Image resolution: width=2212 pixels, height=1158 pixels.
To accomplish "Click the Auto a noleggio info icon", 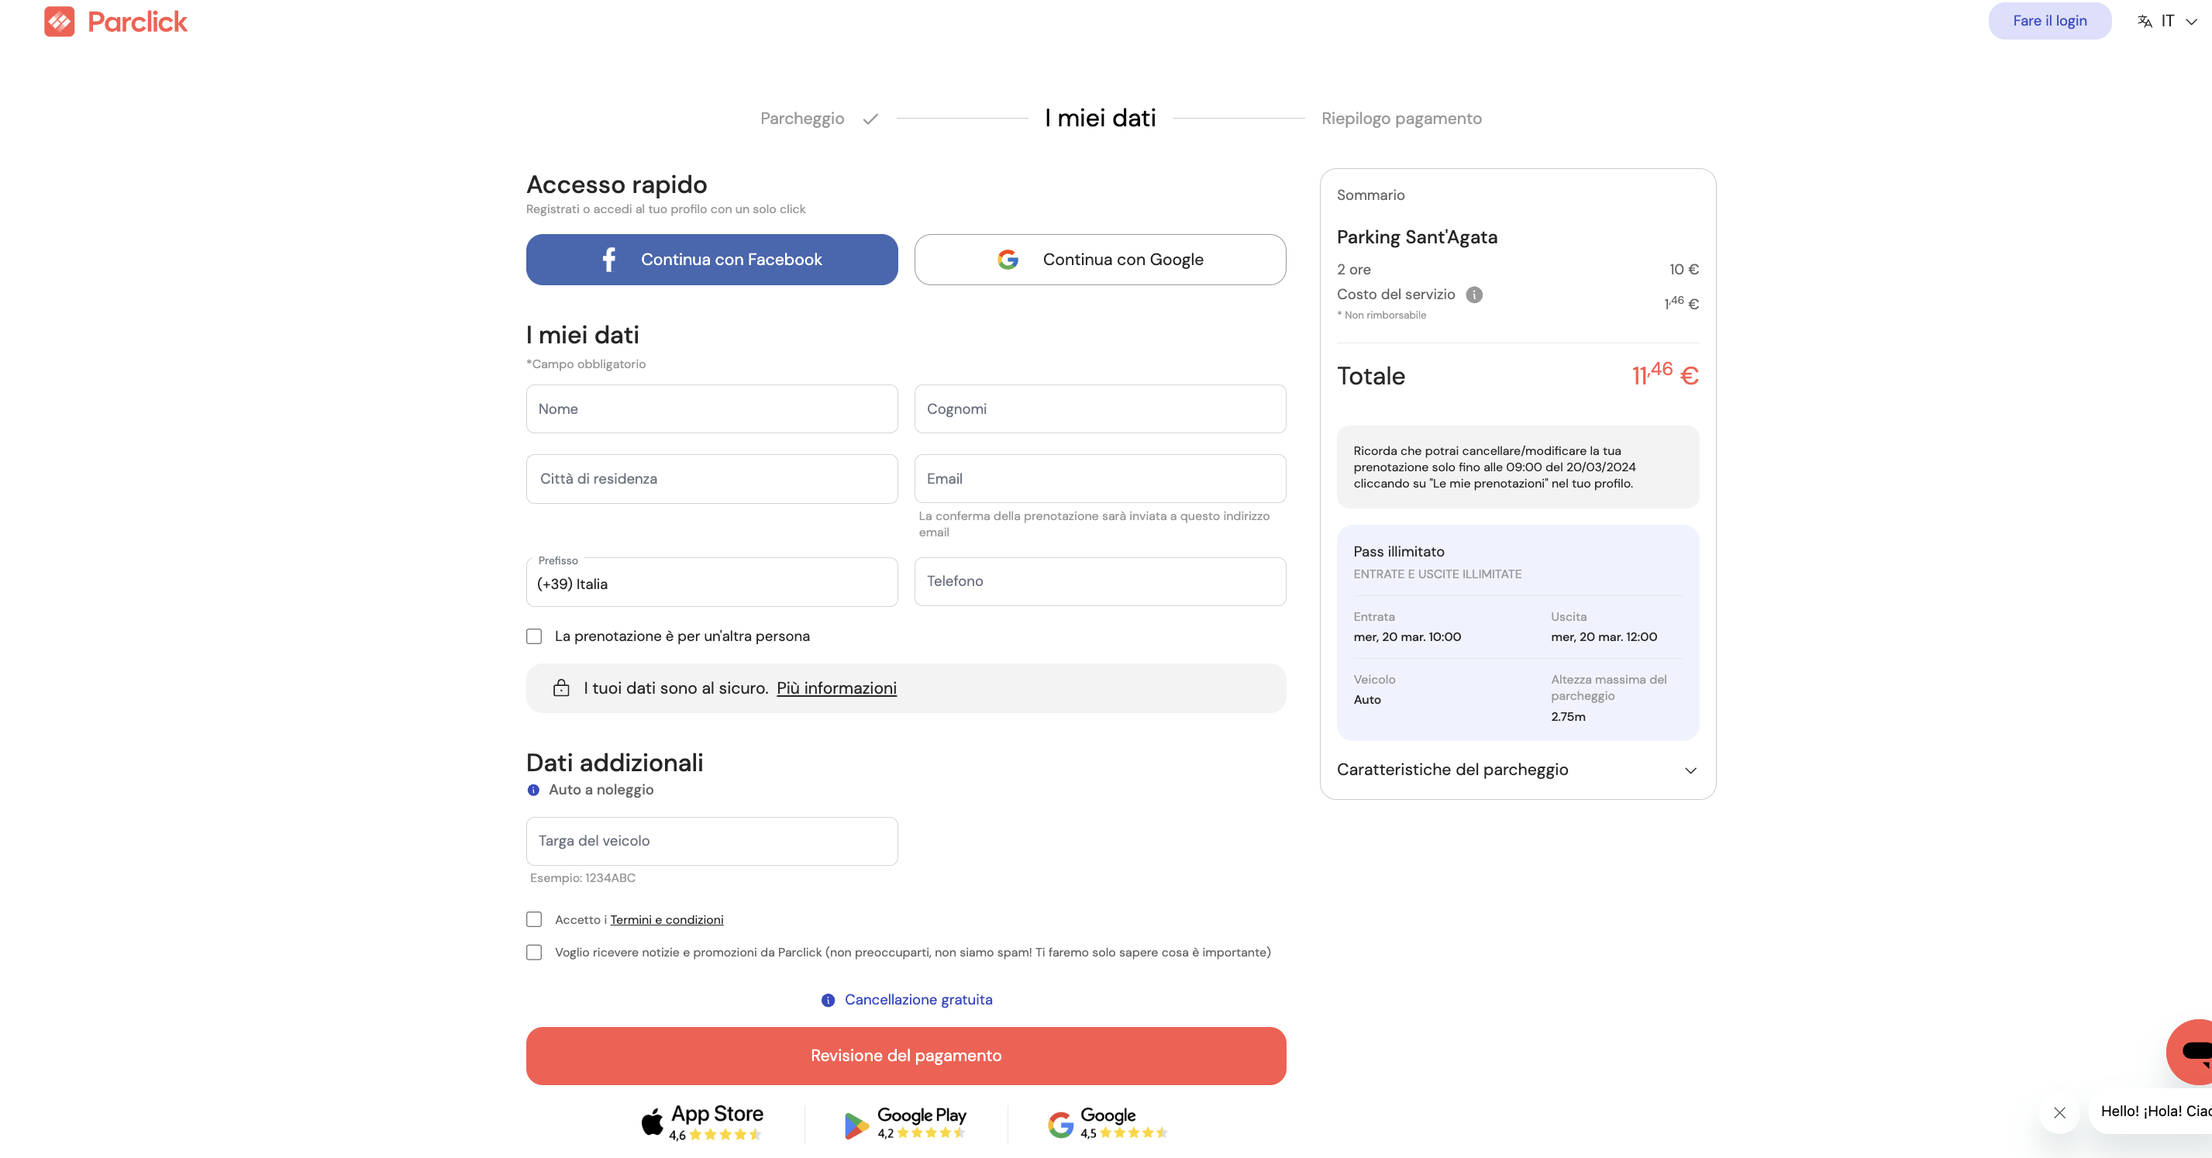I will [x=533, y=791].
